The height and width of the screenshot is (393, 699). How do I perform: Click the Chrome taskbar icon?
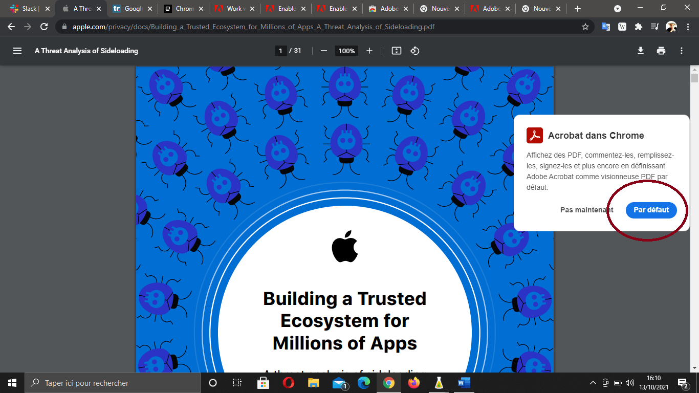(389, 383)
